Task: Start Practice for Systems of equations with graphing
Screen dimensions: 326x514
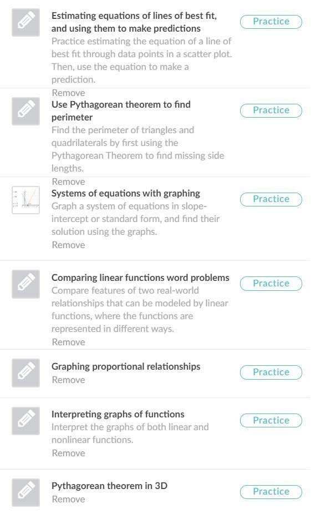Action: tap(271, 199)
